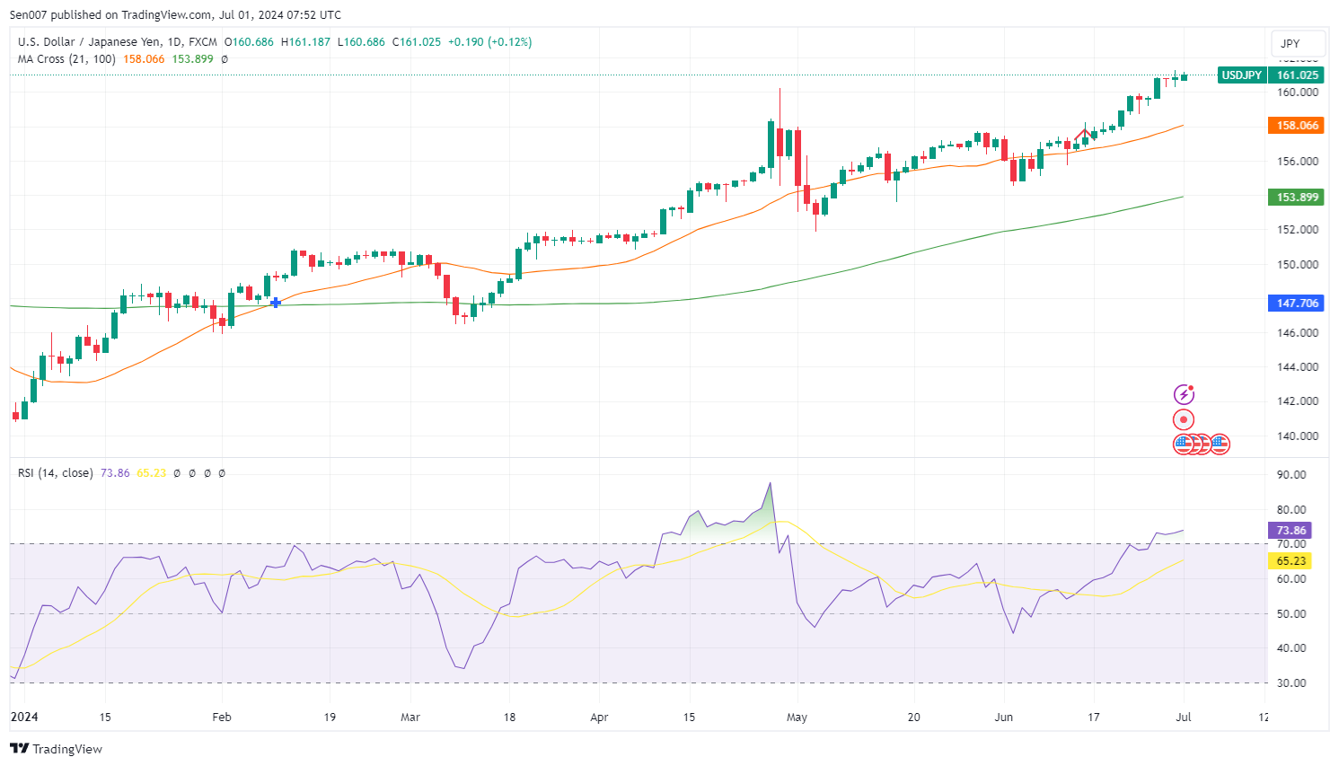1339x766 pixels.
Task: Click the TradingView logo at the bottom
Action: coord(57,749)
